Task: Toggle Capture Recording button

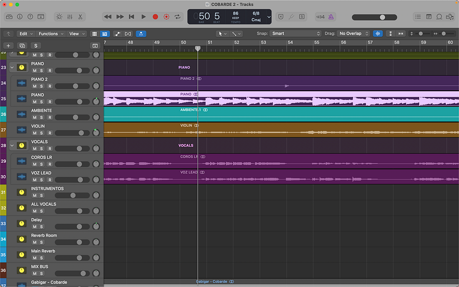Action: tap(166, 17)
